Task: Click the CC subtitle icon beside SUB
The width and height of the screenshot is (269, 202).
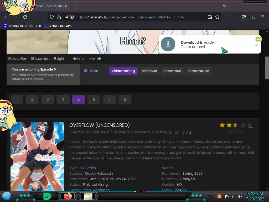Action: [x=86, y=71]
